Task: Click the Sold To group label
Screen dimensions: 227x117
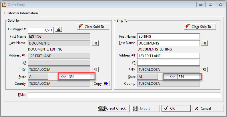Action: [13, 21]
